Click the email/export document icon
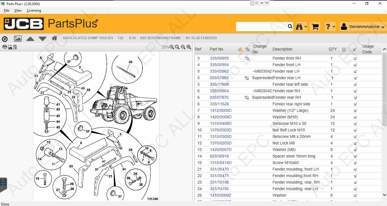Screen dimensions: 387x206 pos(10,47)
